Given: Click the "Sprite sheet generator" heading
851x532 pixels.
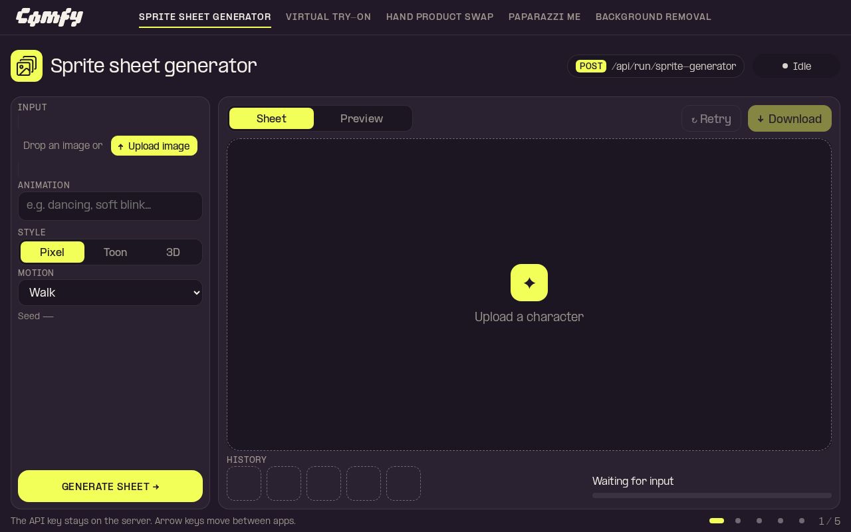Looking at the screenshot, I should 154,66.
